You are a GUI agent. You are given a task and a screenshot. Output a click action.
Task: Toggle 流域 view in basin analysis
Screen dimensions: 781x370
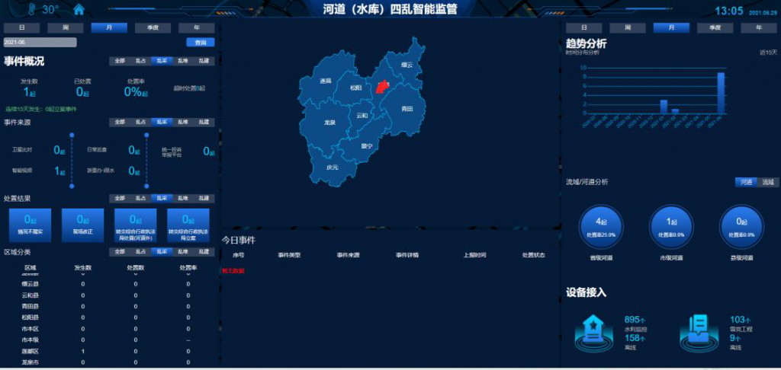click(768, 182)
